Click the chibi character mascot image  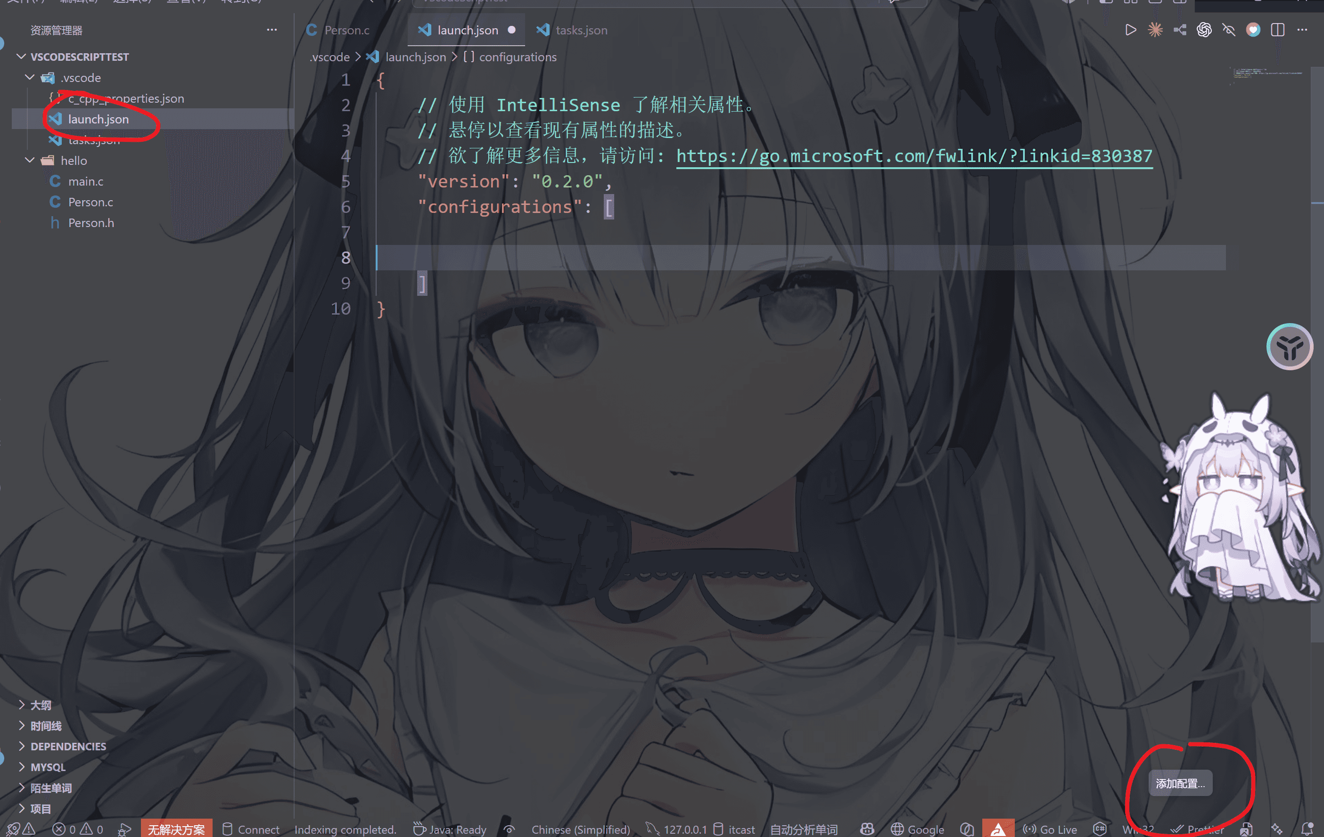[x=1240, y=497]
